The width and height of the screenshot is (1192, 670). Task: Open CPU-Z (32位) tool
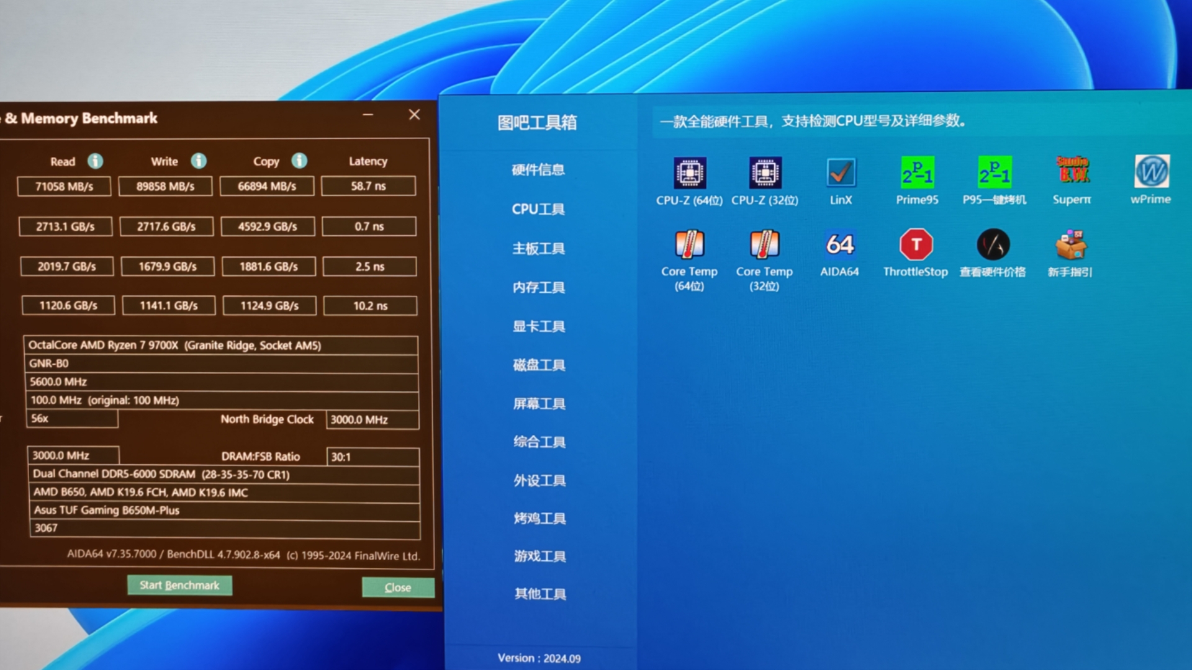(765, 181)
